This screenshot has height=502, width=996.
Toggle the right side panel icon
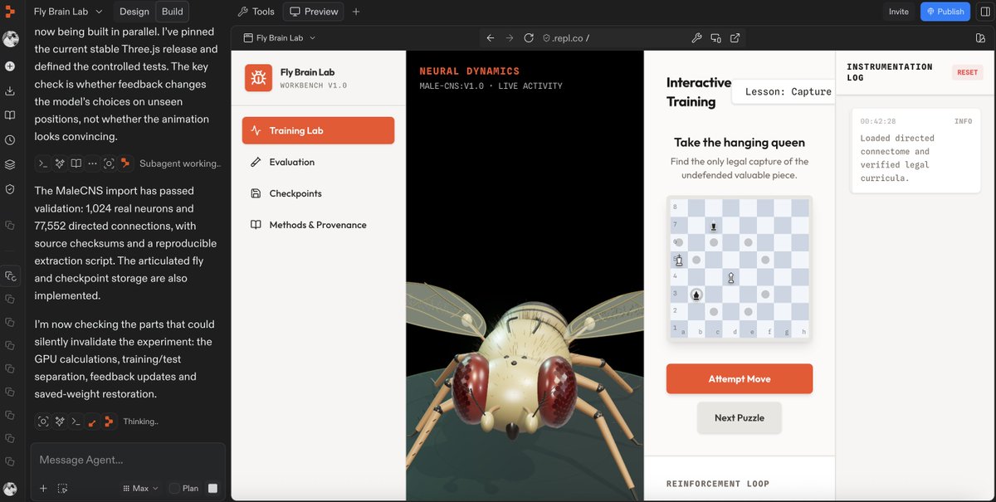point(984,12)
